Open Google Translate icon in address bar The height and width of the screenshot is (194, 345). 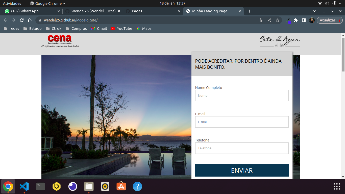tap(261, 20)
